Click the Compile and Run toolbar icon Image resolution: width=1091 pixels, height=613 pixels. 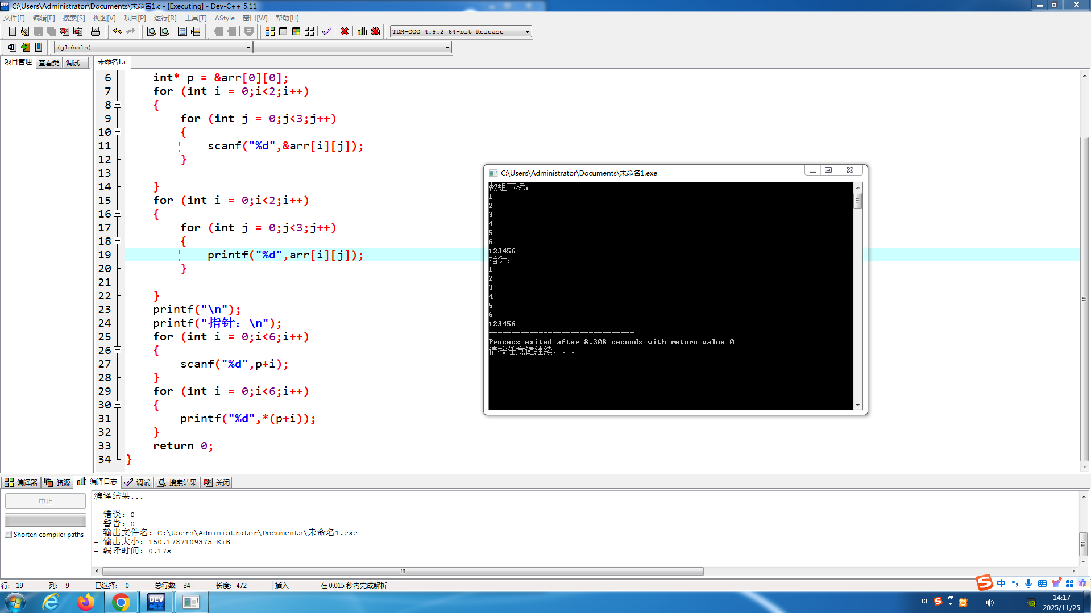[296, 31]
